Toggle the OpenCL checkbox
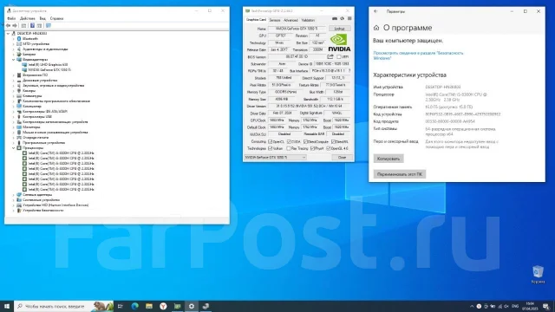This screenshot has width=555, height=312. tap(271, 141)
